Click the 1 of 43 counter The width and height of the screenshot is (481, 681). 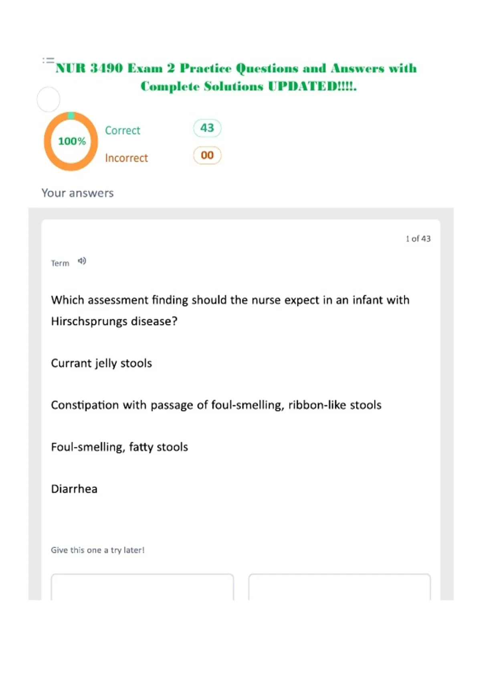coord(418,239)
